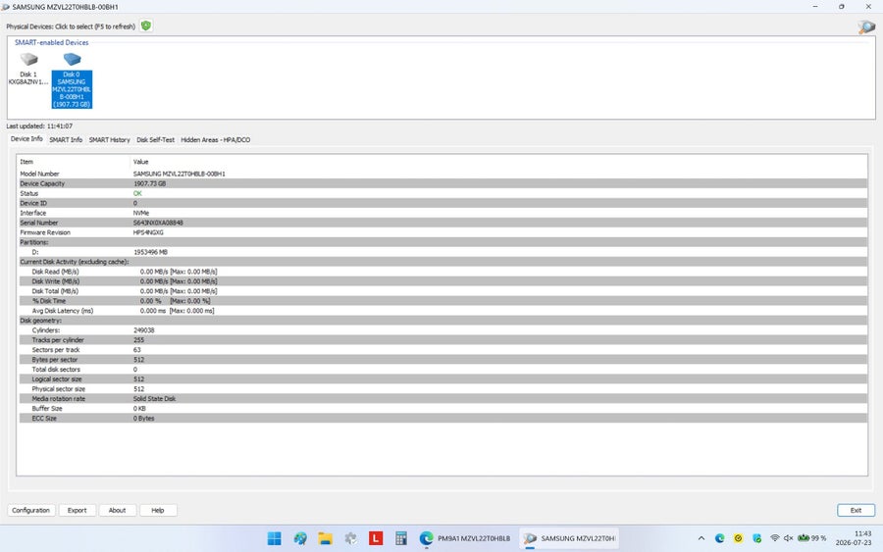The image size is (883, 552).
Task: Open File Explorer from the taskbar
Action: click(x=325, y=538)
